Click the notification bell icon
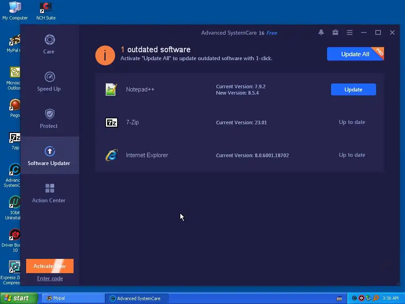This screenshot has height=304, width=405. (321, 32)
